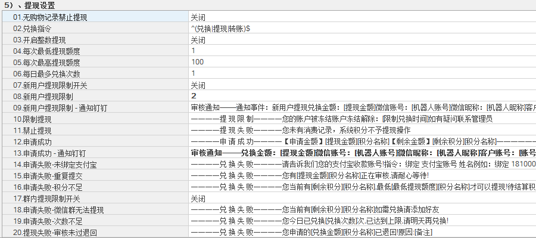Select '20.提现失败-审核未过退回' label
Viewport: 536px width, 238px height.
(55, 233)
